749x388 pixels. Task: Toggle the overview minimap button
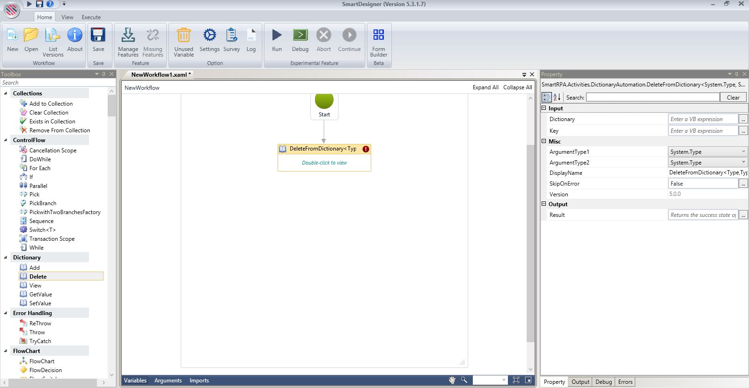coord(528,380)
